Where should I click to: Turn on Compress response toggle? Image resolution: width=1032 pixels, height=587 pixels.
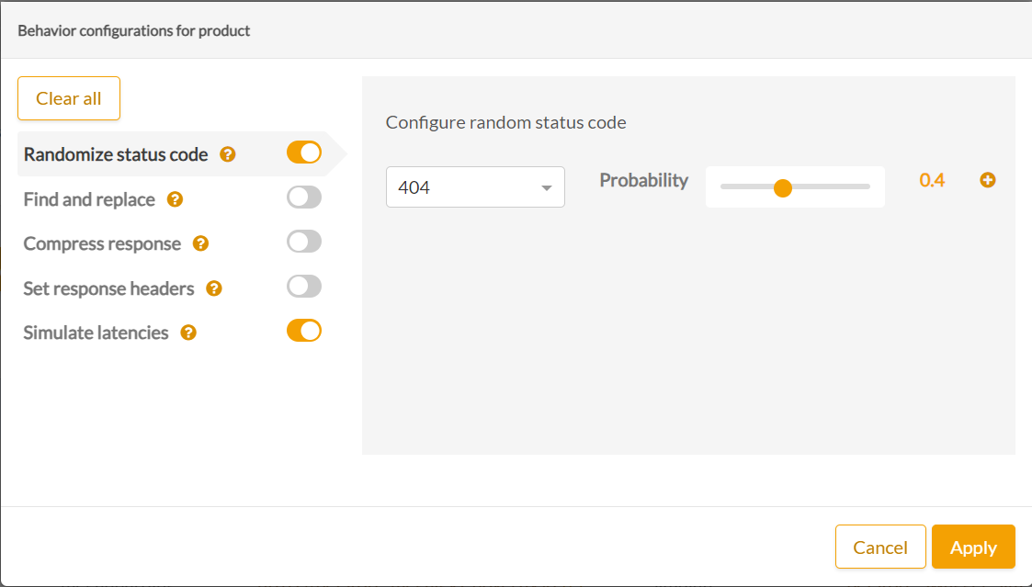[x=304, y=242]
